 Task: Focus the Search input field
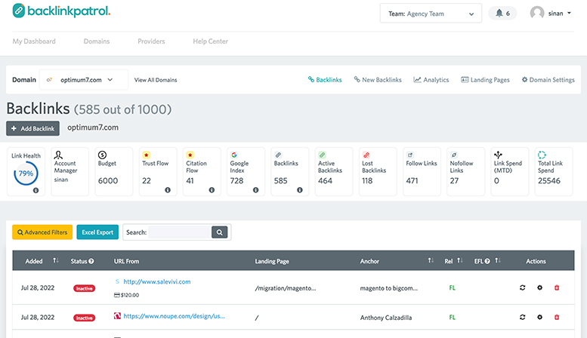coord(180,232)
